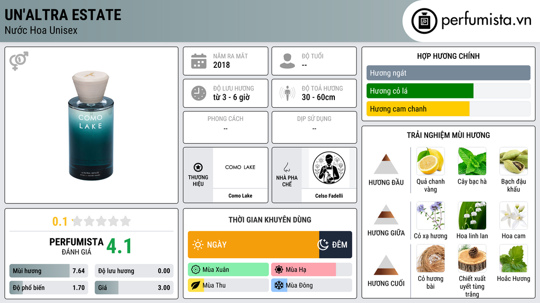Click the Hoa cam orange blossom image

(514, 215)
